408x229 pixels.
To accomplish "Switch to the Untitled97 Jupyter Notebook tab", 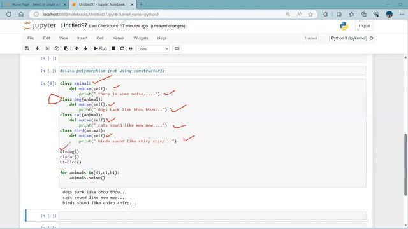I will [x=102, y=4].
